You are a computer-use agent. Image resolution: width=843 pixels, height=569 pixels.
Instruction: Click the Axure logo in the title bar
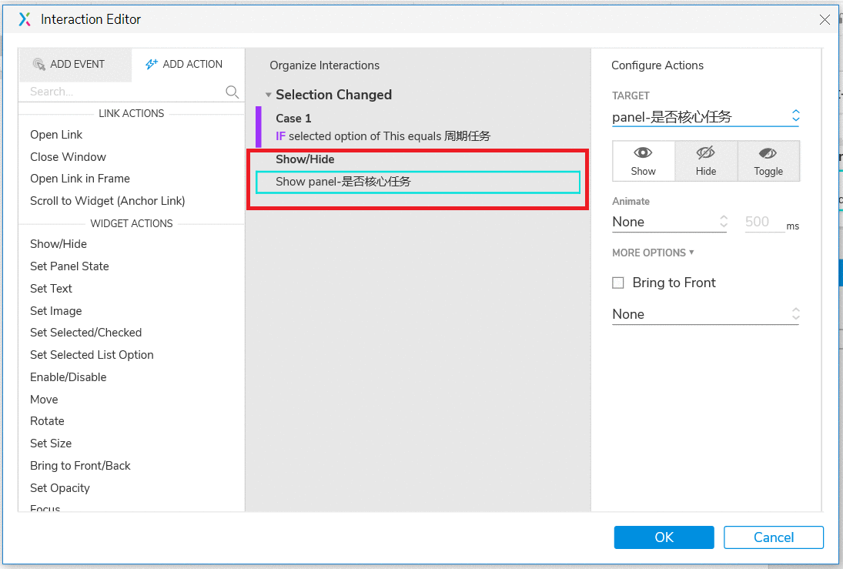click(25, 19)
